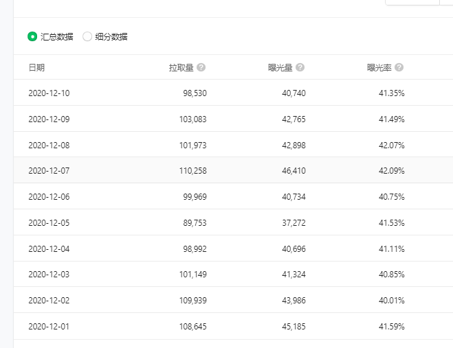Select the highlighted 2020-12-07 row
This screenshot has height=348, width=453.
(233, 170)
